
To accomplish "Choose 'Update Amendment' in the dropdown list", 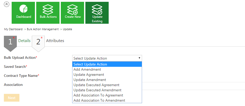I will pos(90,80).
